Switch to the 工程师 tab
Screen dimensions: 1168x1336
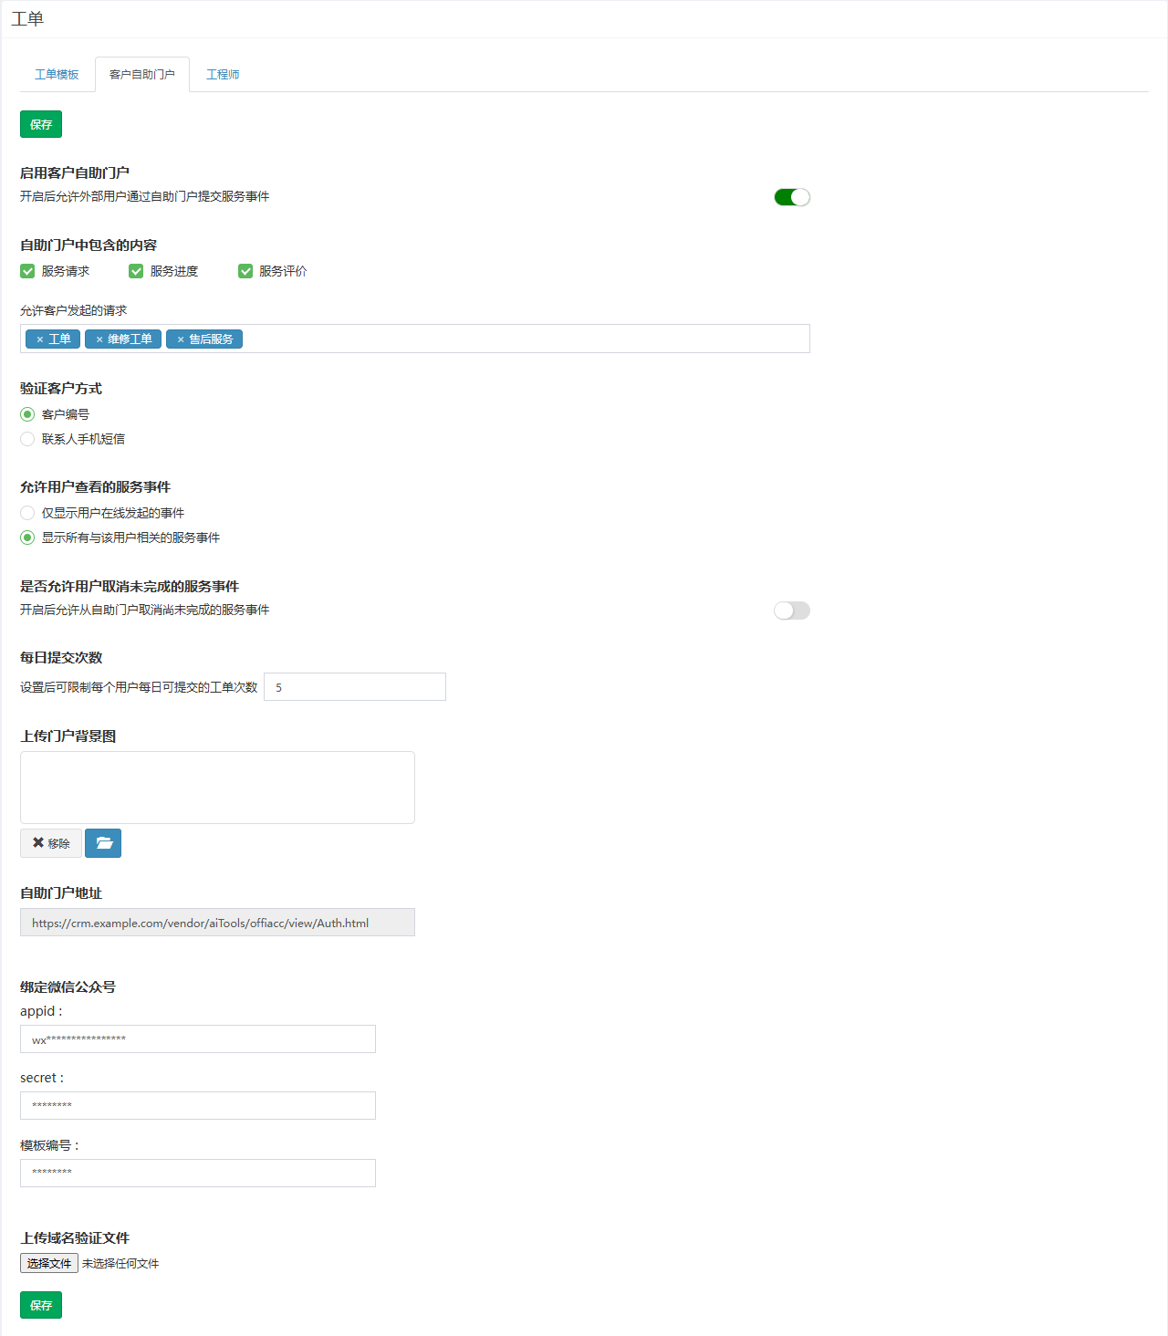tap(223, 75)
